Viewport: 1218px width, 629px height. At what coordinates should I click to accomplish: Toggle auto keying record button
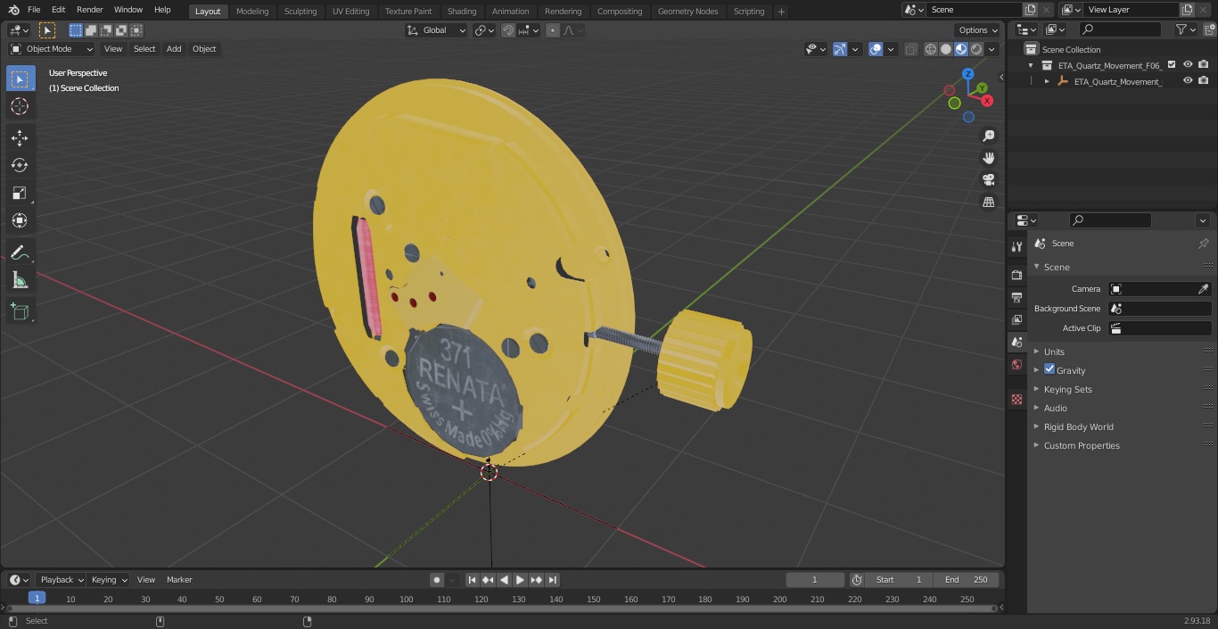[437, 580]
